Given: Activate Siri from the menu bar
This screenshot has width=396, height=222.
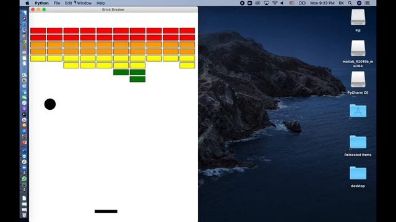Looking at the screenshot, I should point(359,3).
